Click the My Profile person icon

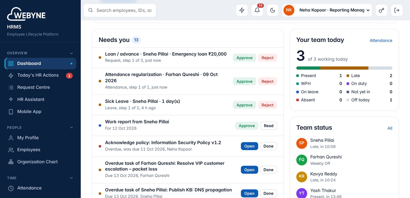tap(11, 138)
